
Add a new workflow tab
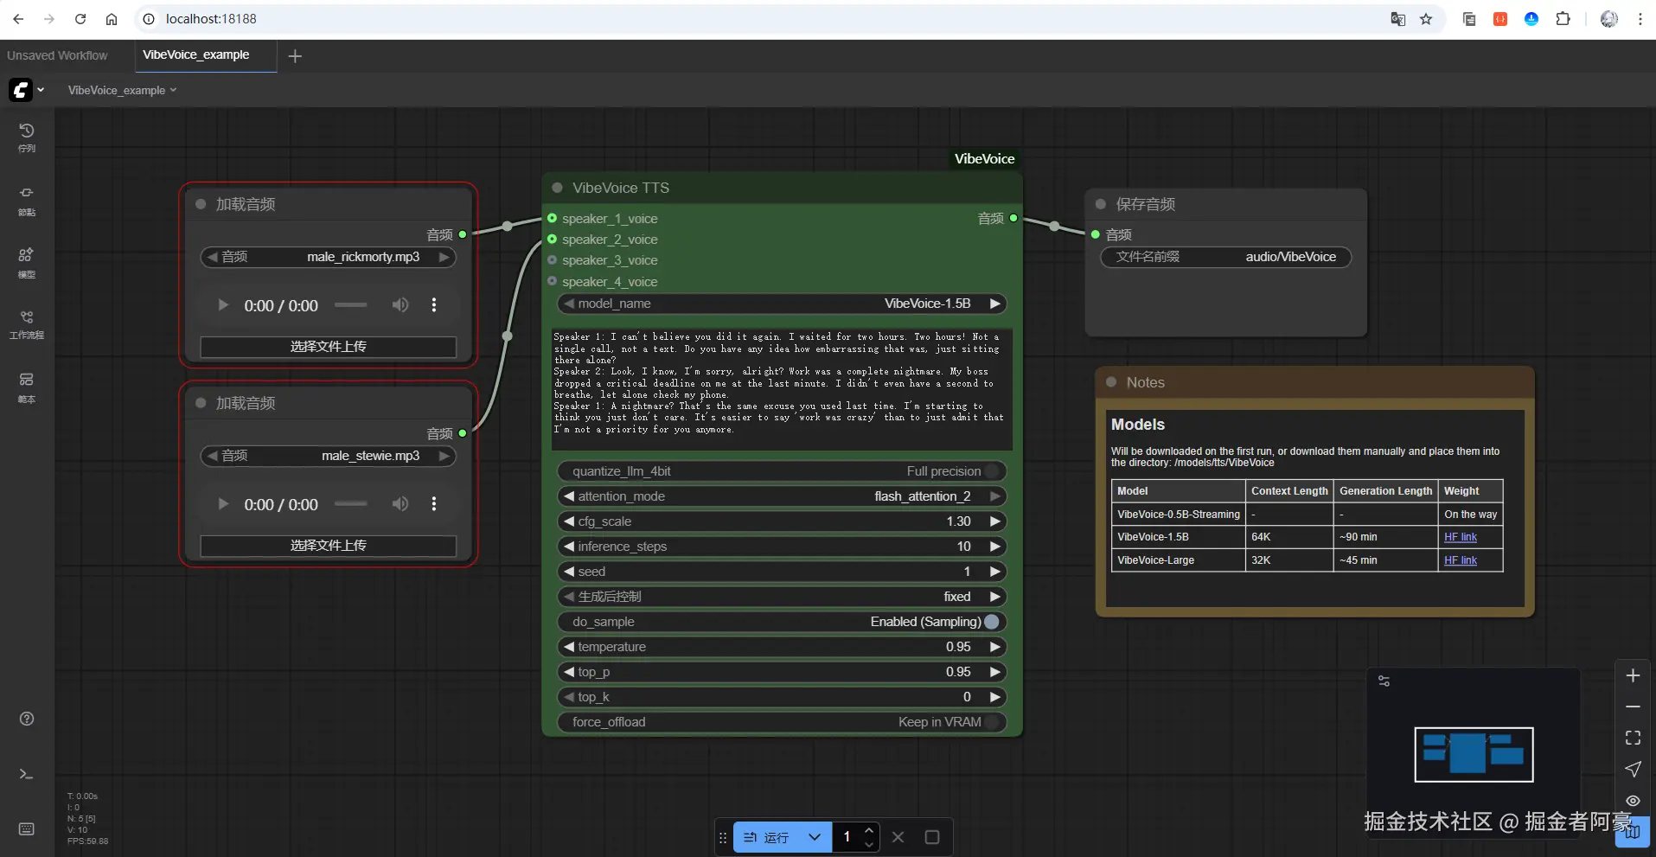[295, 56]
